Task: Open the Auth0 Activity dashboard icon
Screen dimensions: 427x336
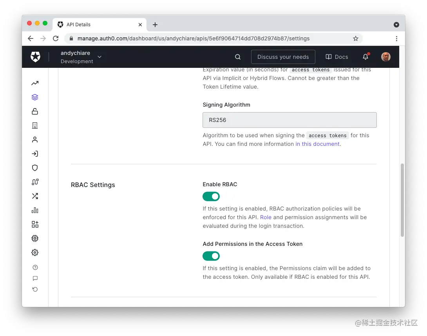Action: [x=35, y=83]
